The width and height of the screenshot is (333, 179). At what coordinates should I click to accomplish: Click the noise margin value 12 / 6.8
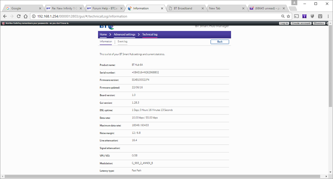136,133
